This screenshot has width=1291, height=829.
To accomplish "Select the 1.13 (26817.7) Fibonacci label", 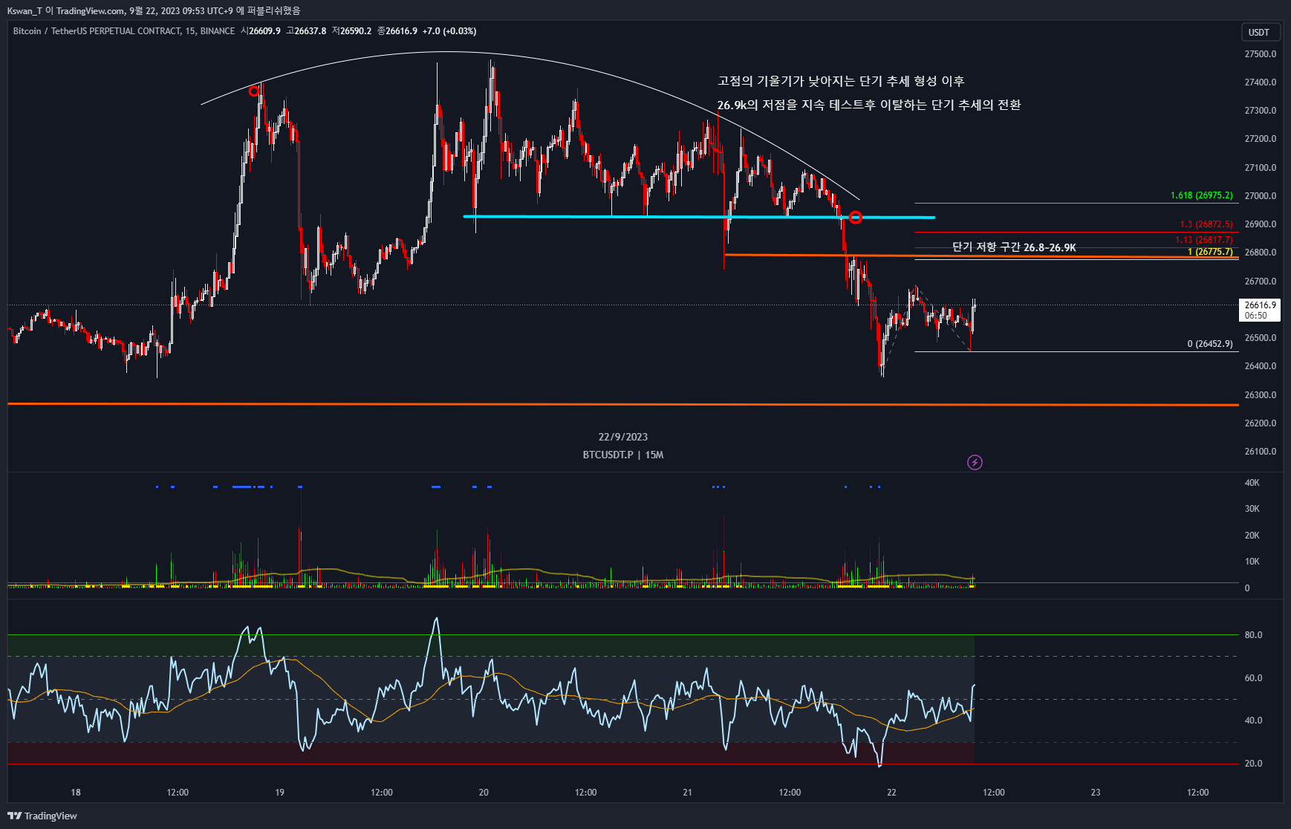I will pyautogui.click(x=1203, y=239).
